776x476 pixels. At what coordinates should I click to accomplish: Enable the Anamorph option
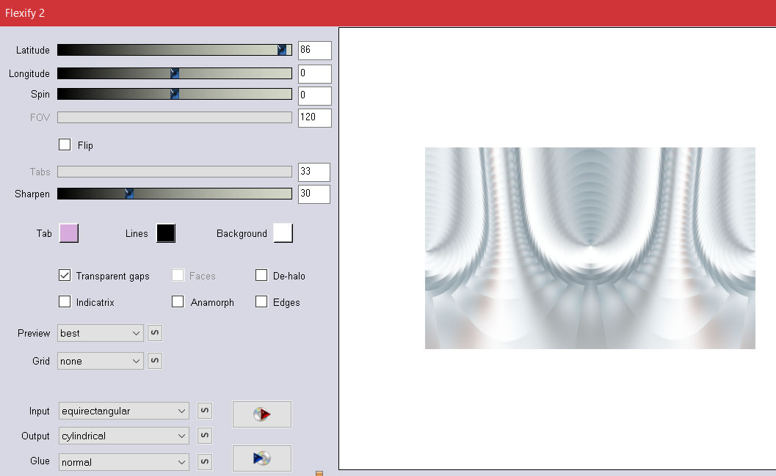click(178, 301)
